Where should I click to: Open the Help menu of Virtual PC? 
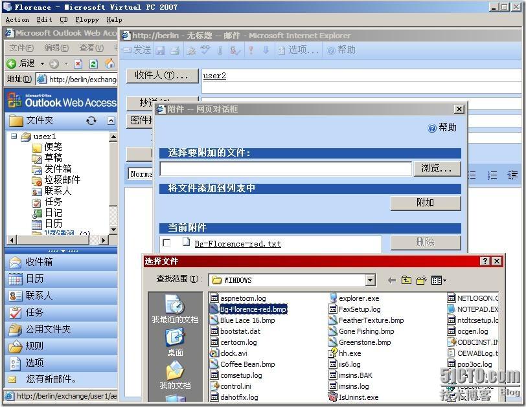tap(115, 20)
